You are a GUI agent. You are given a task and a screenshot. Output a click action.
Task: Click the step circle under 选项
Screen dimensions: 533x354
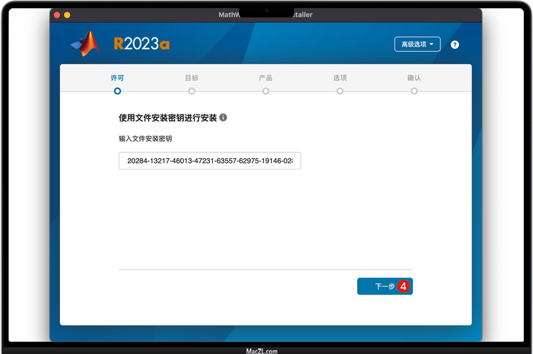[340, 91]
